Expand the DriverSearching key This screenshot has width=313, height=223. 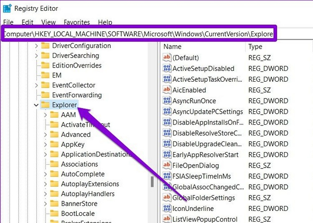tap(36, 55)
